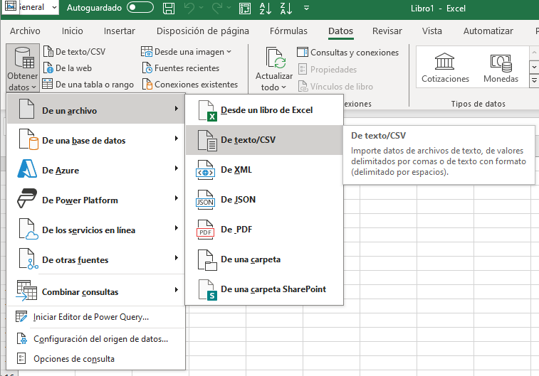Click the save icon in title bar

(x=168, y=9)
